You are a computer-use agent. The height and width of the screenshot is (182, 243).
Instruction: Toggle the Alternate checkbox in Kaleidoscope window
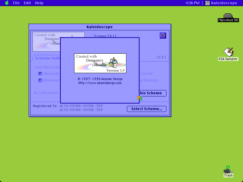40,74
